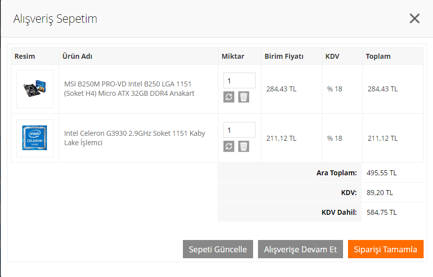
Task: Remove Intel Celeron G3930 with trash icon
Action: coord(244,146)
